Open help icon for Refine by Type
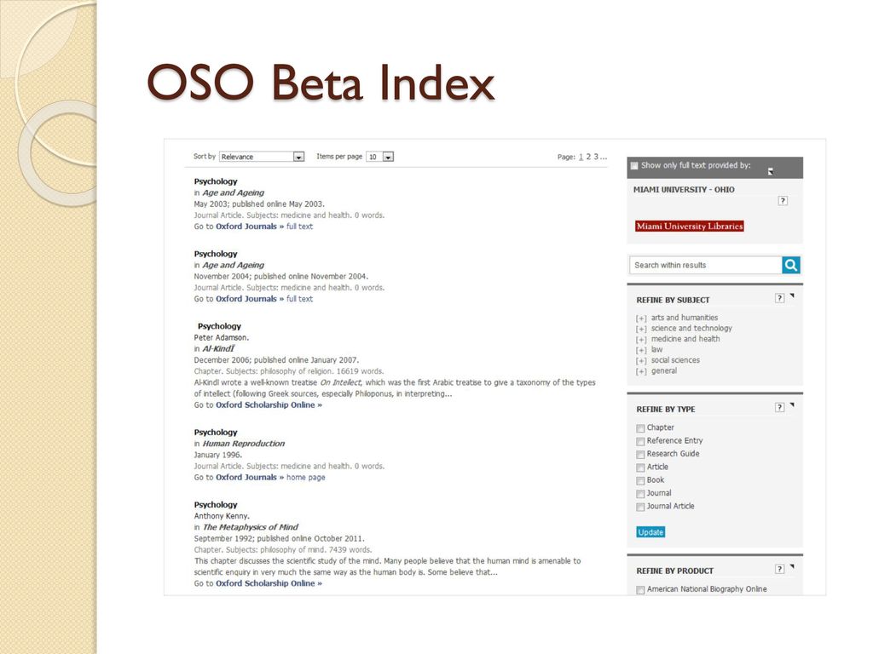 (779, 408)
